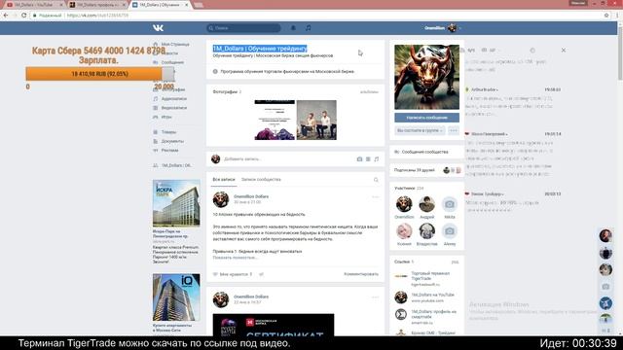Click the iQ tower advertisement image
This screenshot has height=350, width=623.
point(176,297)
